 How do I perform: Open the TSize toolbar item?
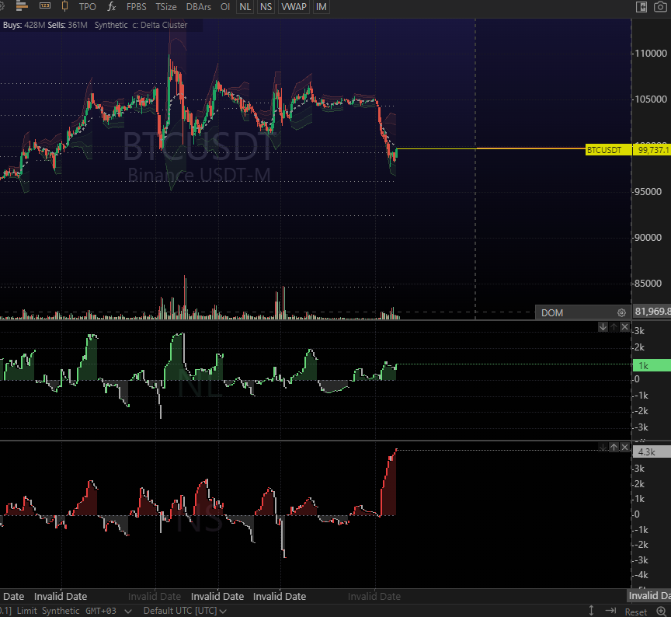pos(166,7)
